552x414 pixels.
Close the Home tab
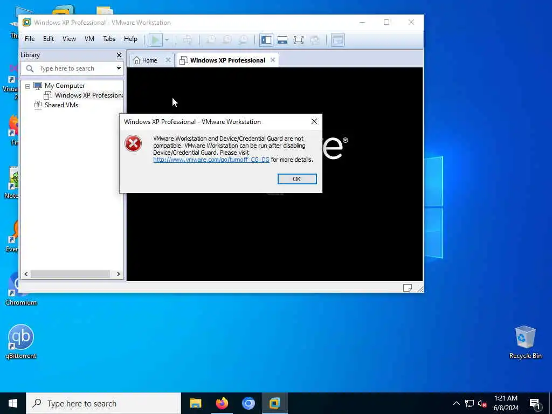(168, 60)
